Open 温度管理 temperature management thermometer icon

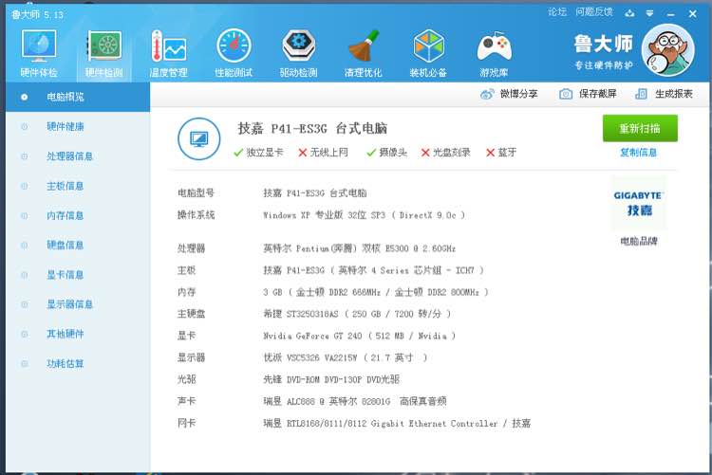click(x=168, y=46)
